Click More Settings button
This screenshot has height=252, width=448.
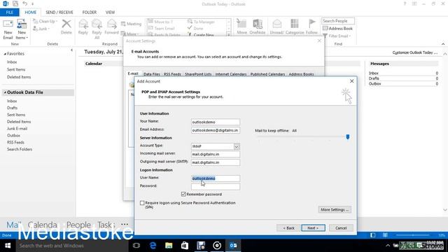coord(335,210)
